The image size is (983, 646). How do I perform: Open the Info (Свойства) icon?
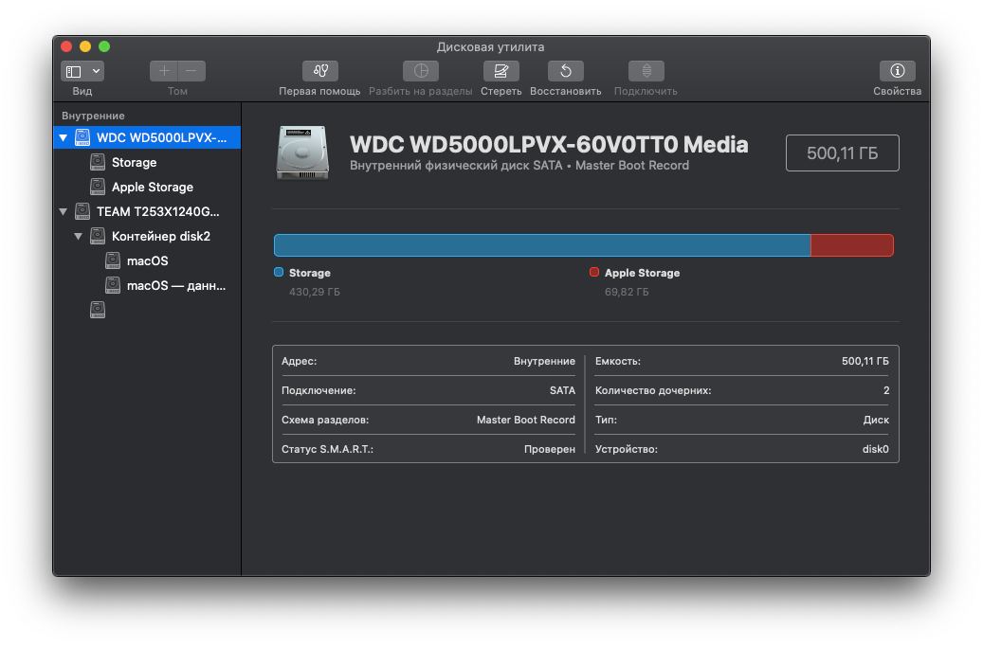(897, 71)
